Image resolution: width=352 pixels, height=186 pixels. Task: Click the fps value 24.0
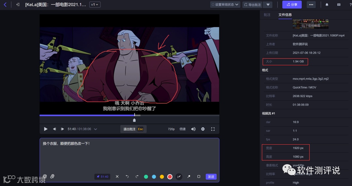point(296,140)
